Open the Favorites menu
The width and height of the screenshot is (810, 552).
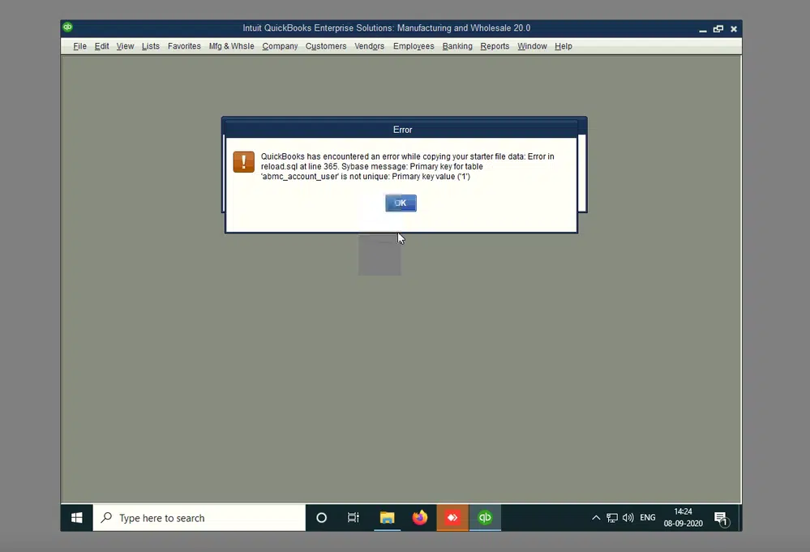(184, 46)
